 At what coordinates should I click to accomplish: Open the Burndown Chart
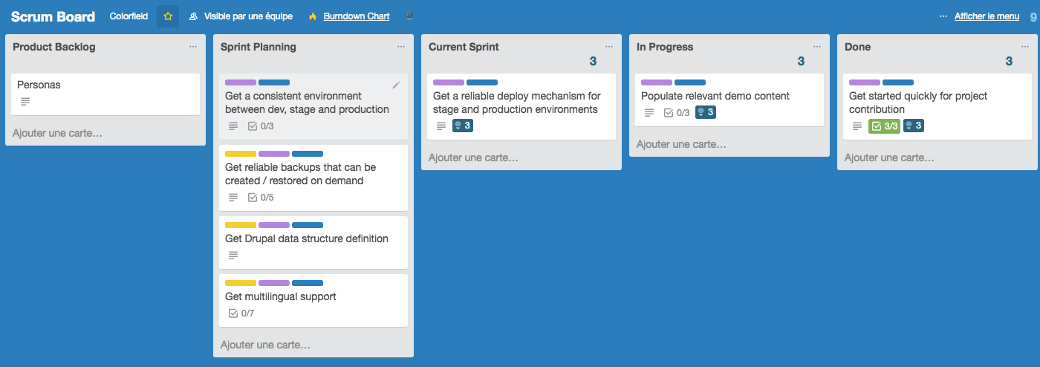click(x=356, y=16)
